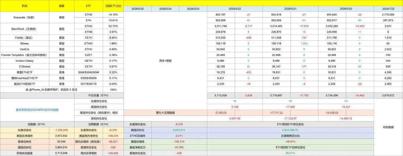Click the 2026/5/20 date header
The width and height of the screenshot is (403, 156).
[x=346, y=9]
